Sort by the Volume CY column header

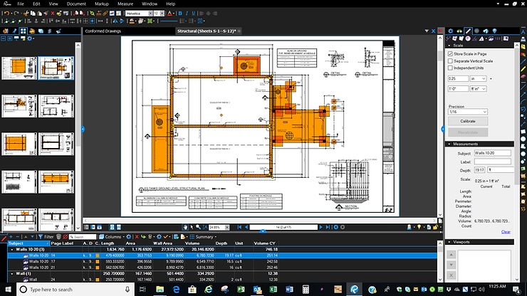[x=266, y=243]
